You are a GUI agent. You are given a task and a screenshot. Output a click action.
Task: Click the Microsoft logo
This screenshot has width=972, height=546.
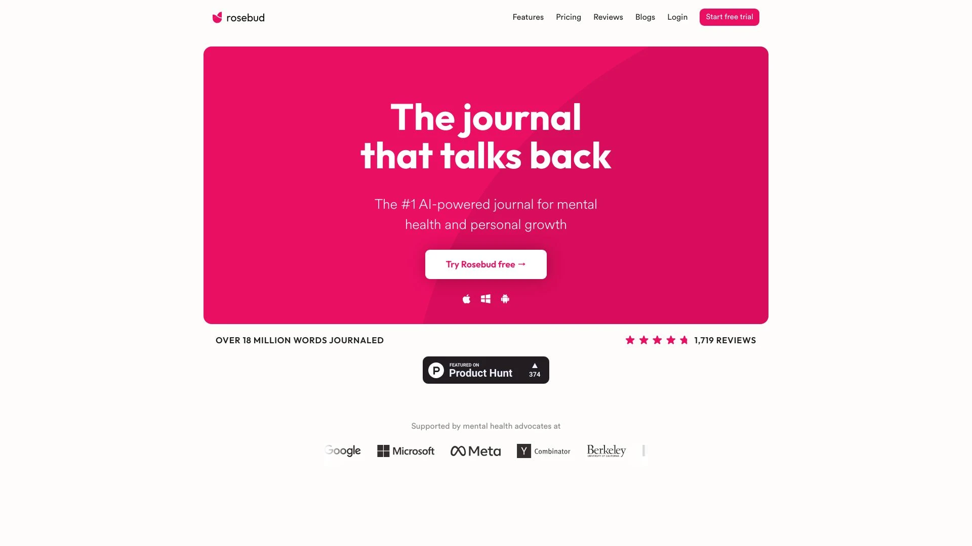coord(406,450)
